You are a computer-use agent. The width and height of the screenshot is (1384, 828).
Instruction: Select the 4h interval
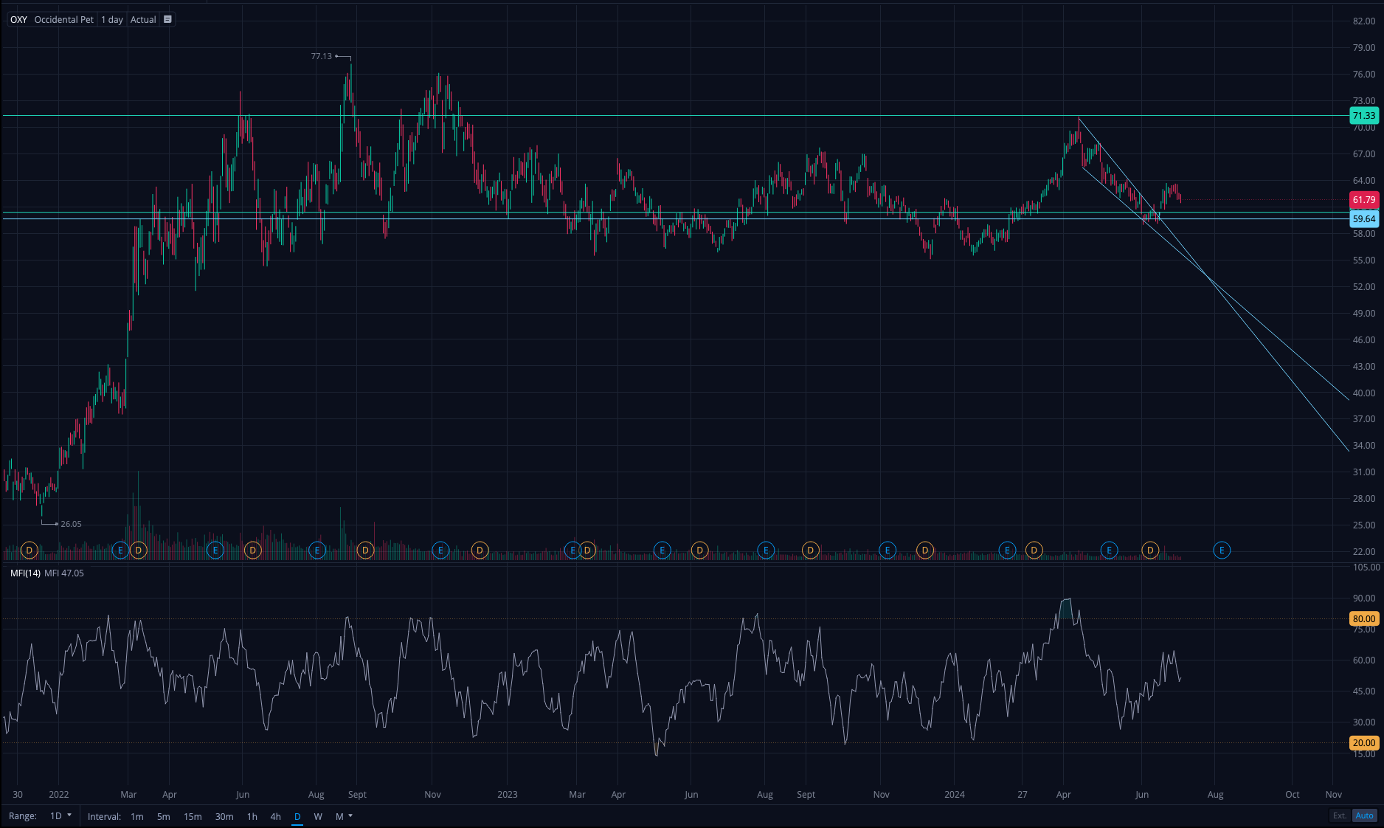tap(275, 816)
